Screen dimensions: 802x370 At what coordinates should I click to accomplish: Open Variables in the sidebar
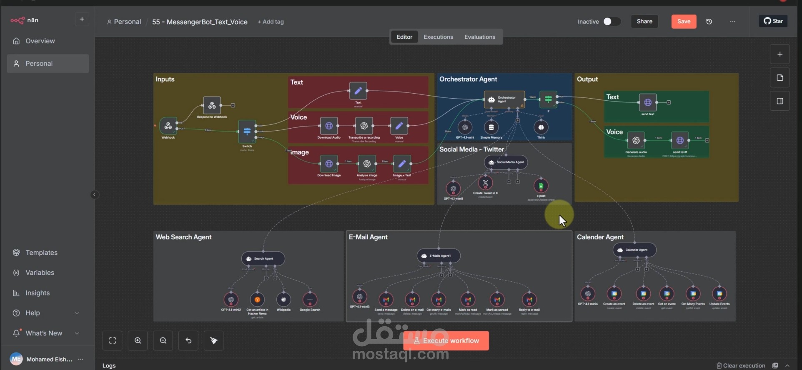(48, 273)
